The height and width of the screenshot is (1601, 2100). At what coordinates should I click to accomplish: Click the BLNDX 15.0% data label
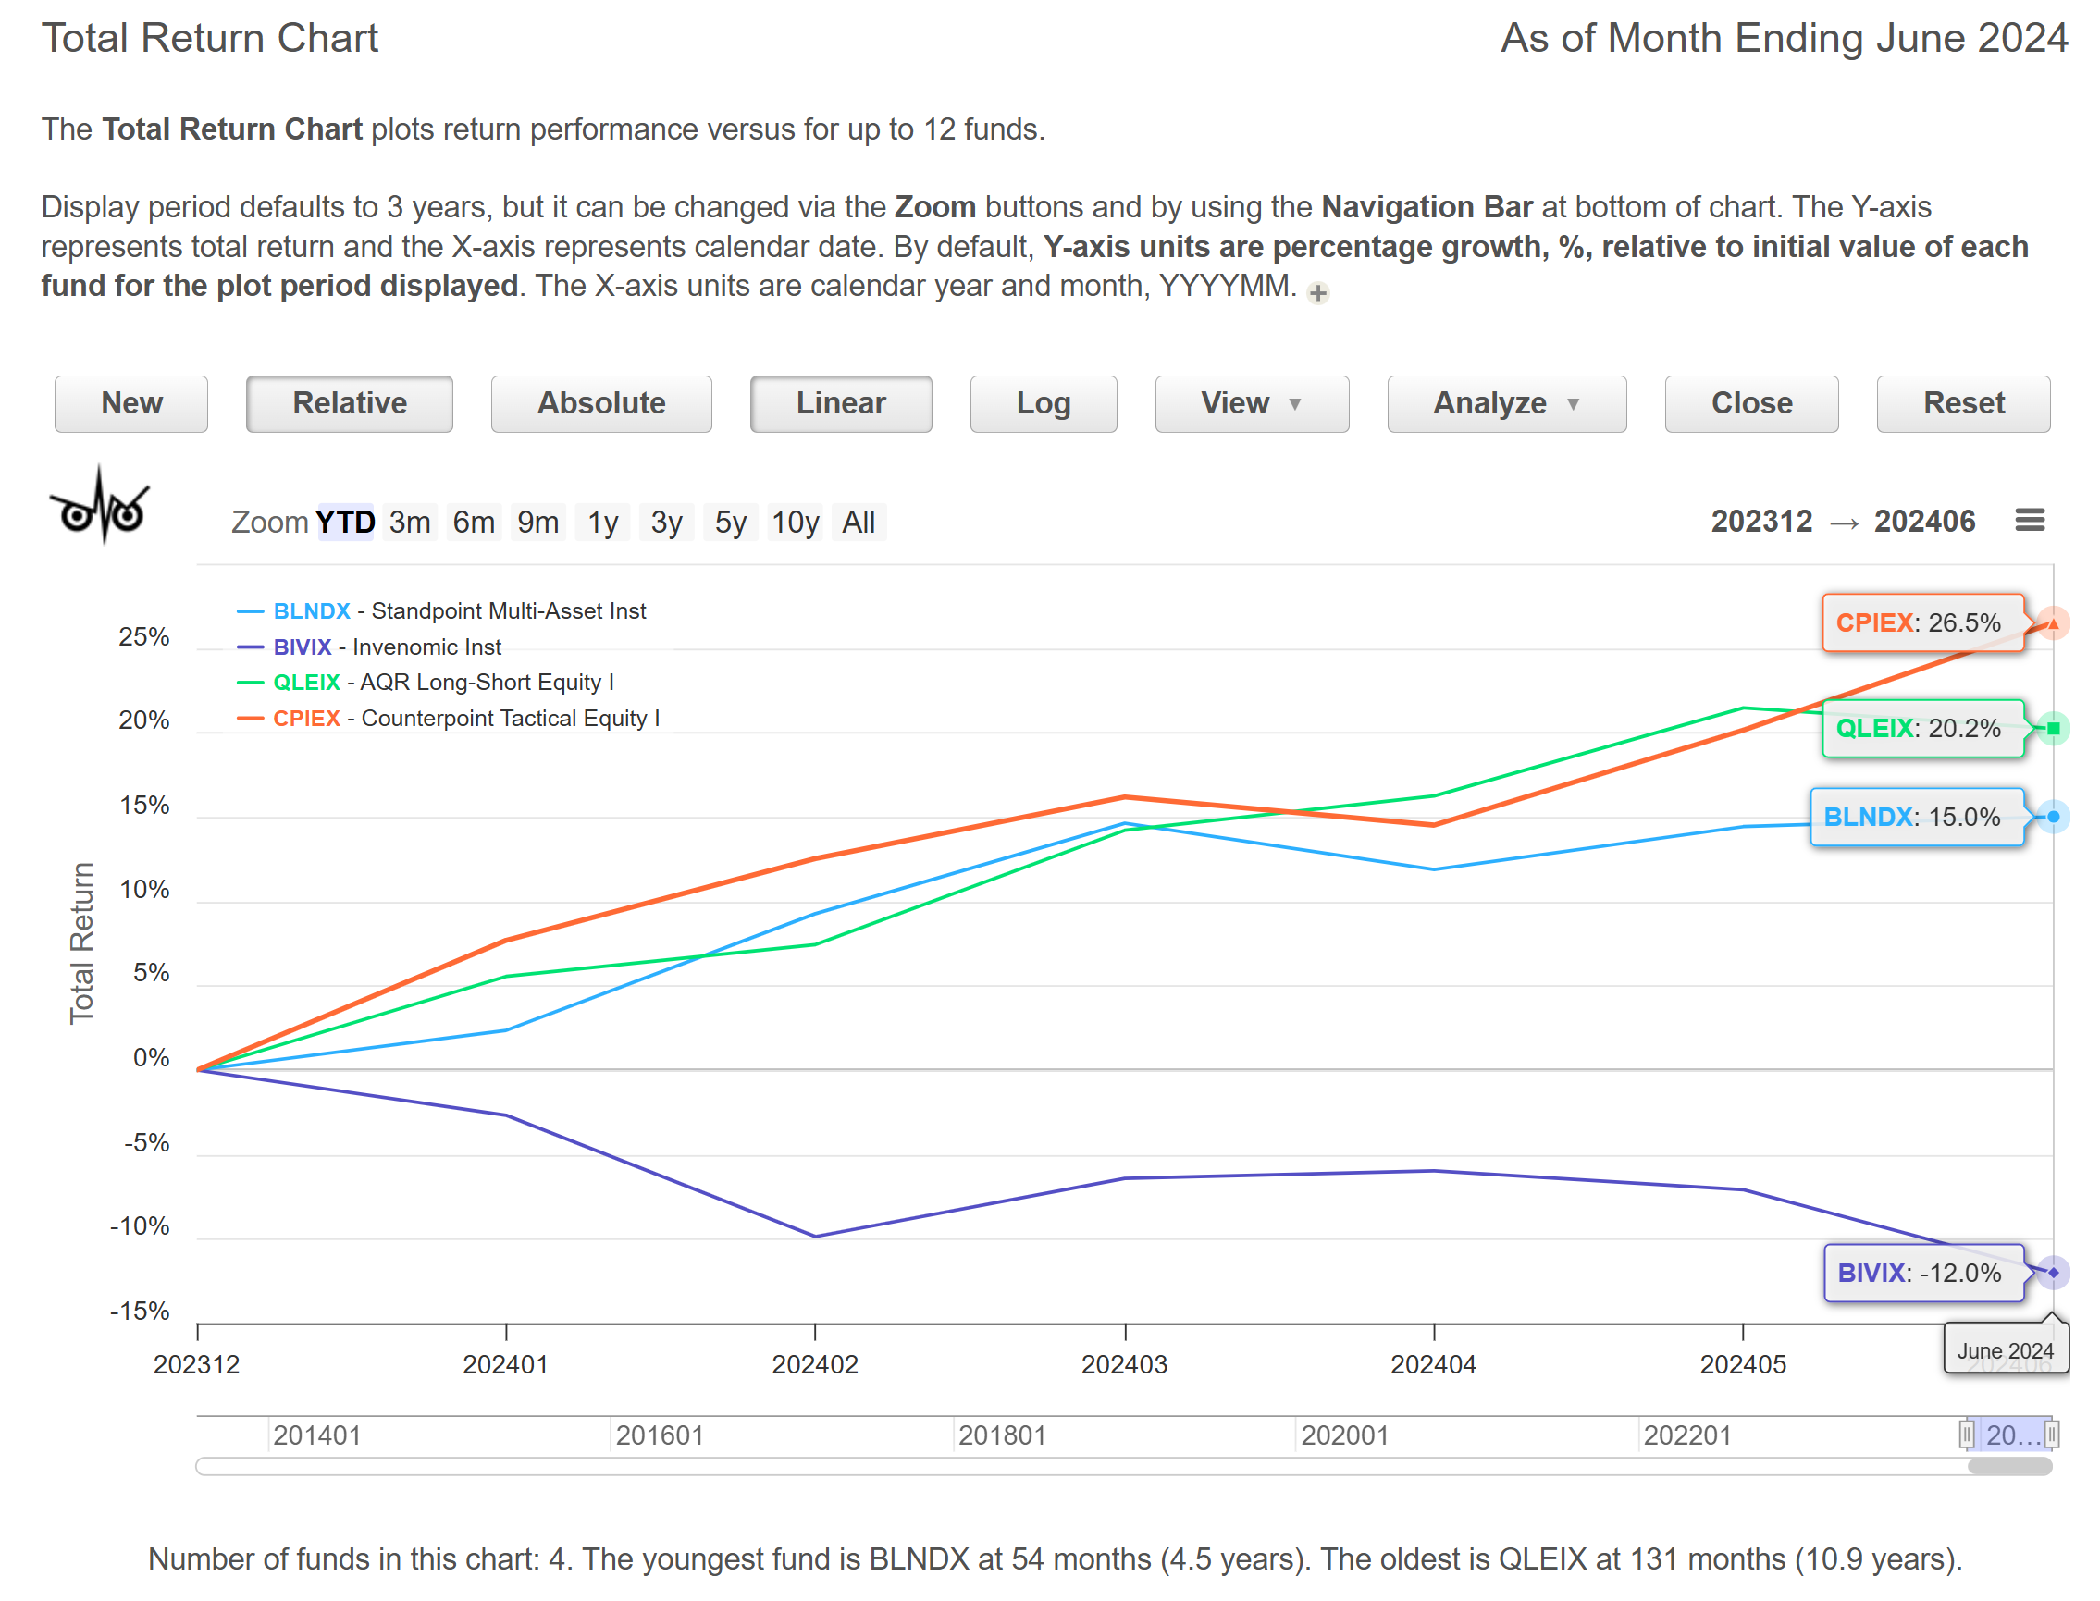pyautogui.click(x=1917, y=817)
